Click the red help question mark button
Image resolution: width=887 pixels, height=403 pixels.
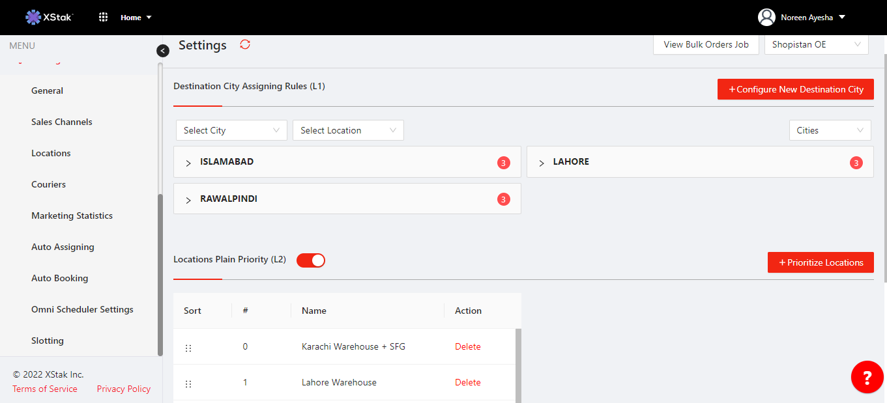pyautogui.click(x=867, y=377)
